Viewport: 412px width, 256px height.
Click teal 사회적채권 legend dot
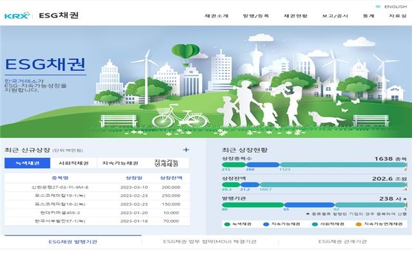[x=315, y=224]
